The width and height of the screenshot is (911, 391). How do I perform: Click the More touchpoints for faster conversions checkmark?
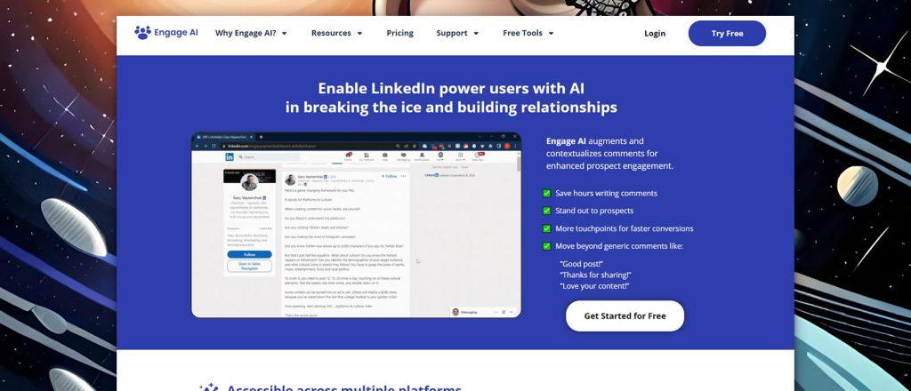point(546,228)
